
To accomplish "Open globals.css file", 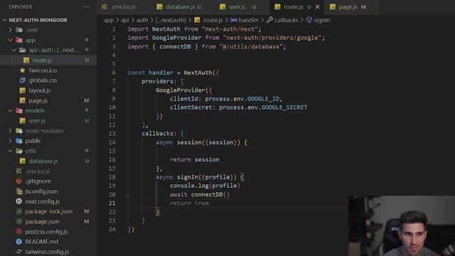I will click(43, 80).
